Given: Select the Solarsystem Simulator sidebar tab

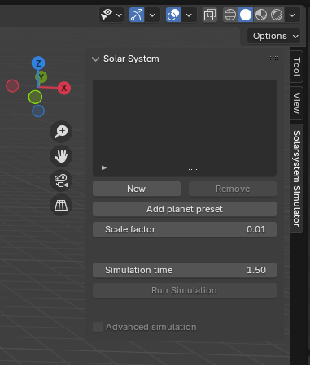Looking at the screenshot, I should (x=296, y=178).
